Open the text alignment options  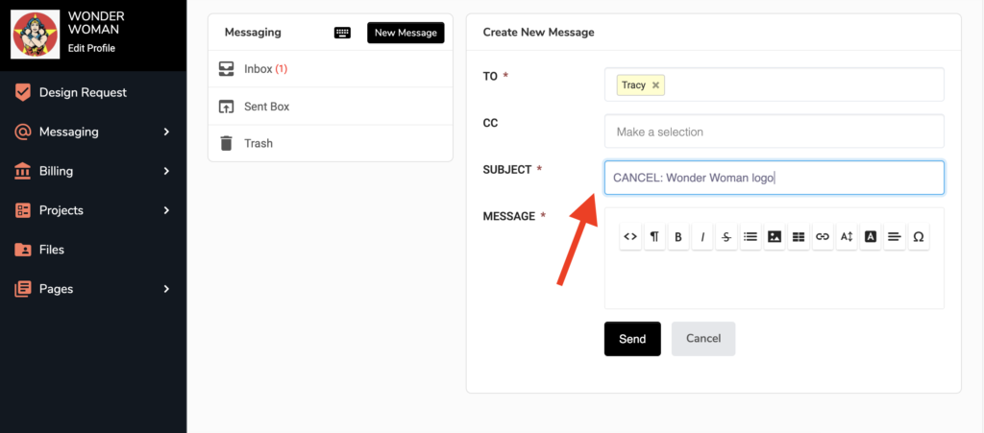pyautogui.click(x=895, y=236)
